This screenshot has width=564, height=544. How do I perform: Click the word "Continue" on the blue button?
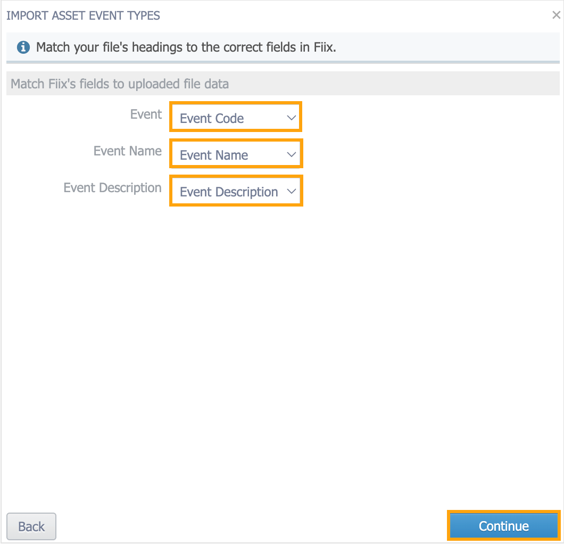503,526
